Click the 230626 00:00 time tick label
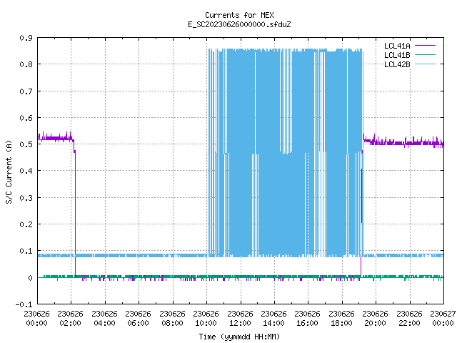Screen dimensions: 457x343 pyautogui.click(x=36, y=319)
